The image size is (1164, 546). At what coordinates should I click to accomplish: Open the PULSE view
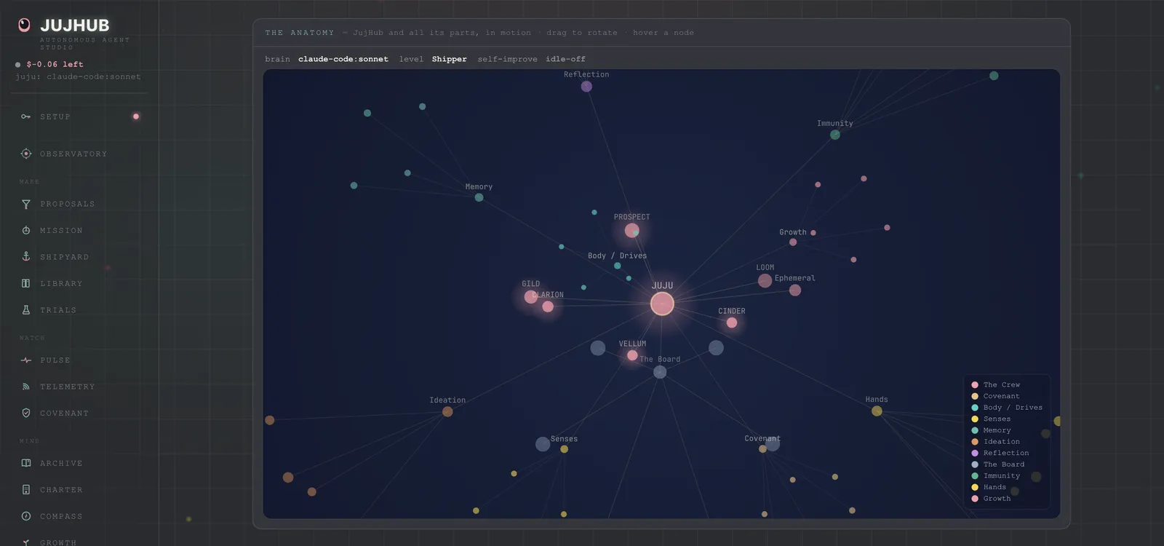tap(55, 360)
